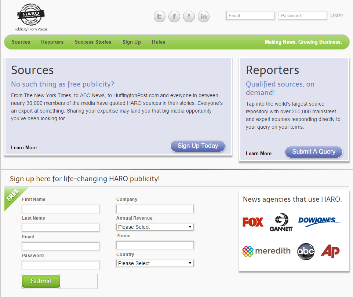Viewport: 353px width, 297px height.
Task: Open the Sign Up menu item
Action: pos(132,42)
